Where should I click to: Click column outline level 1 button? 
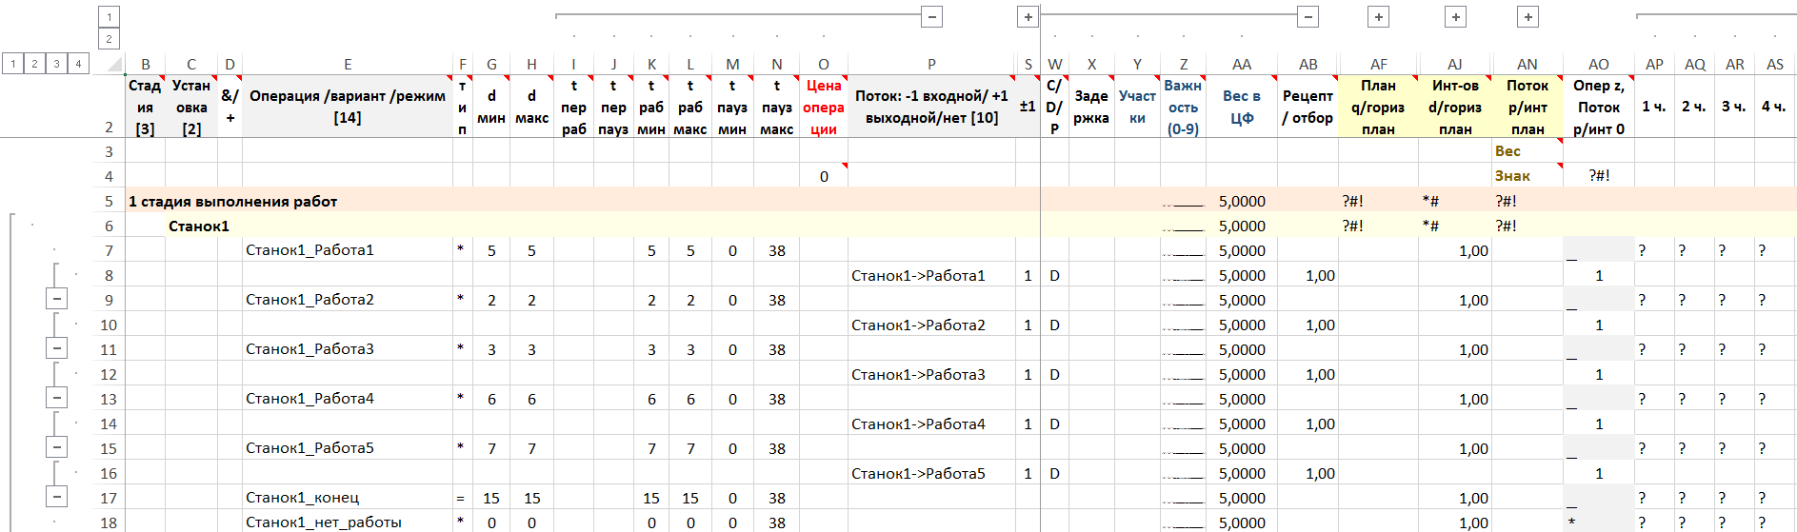[x=109, y=17]
